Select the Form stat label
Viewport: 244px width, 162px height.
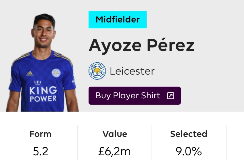tap(40, 134)
